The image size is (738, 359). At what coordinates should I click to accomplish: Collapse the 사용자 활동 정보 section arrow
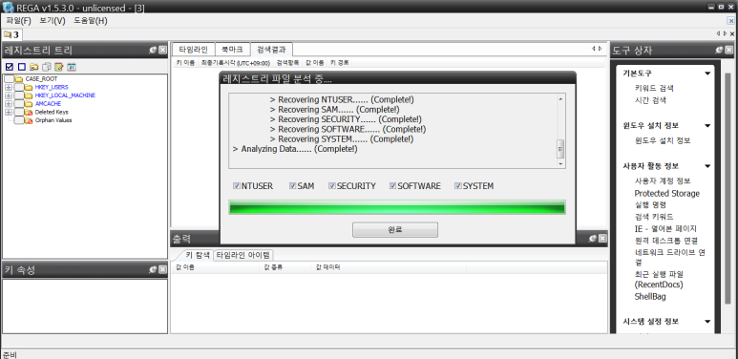tap(707, 166)
